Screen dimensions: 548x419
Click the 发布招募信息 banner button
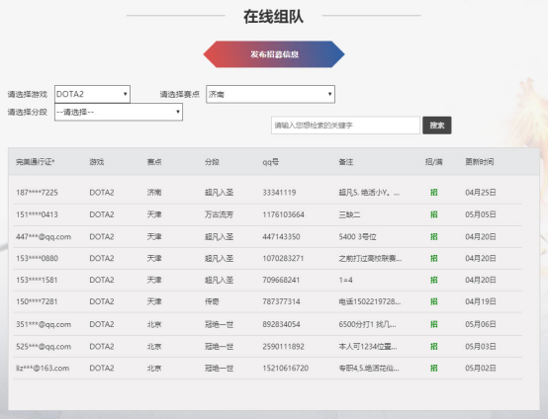coord(274,54)
